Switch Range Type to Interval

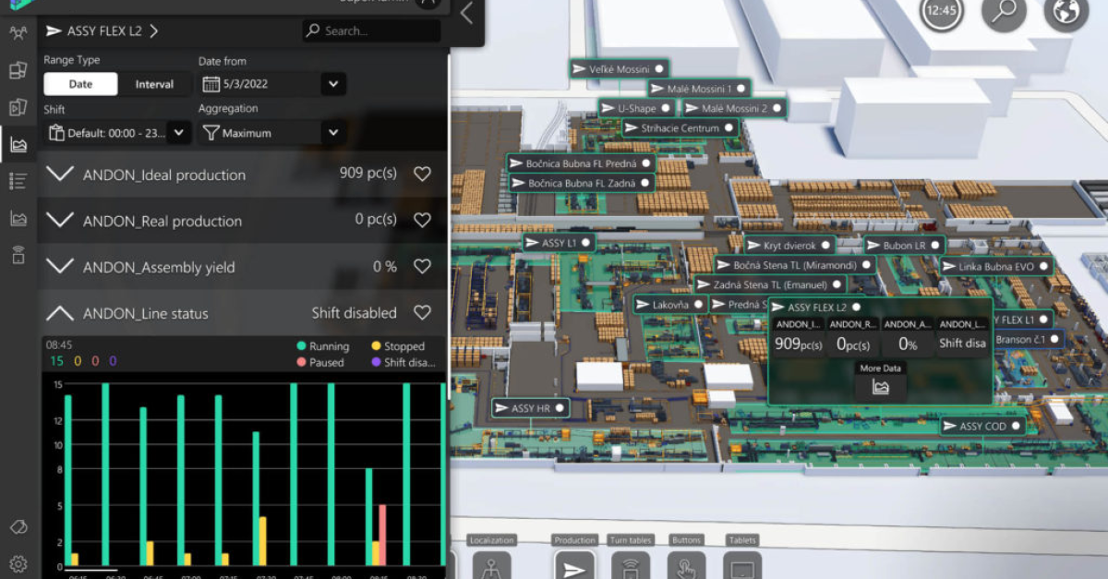(154, 84)
